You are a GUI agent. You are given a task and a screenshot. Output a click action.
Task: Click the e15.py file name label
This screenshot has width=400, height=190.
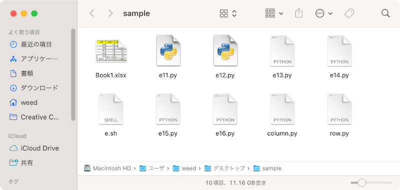click(168, 133)
